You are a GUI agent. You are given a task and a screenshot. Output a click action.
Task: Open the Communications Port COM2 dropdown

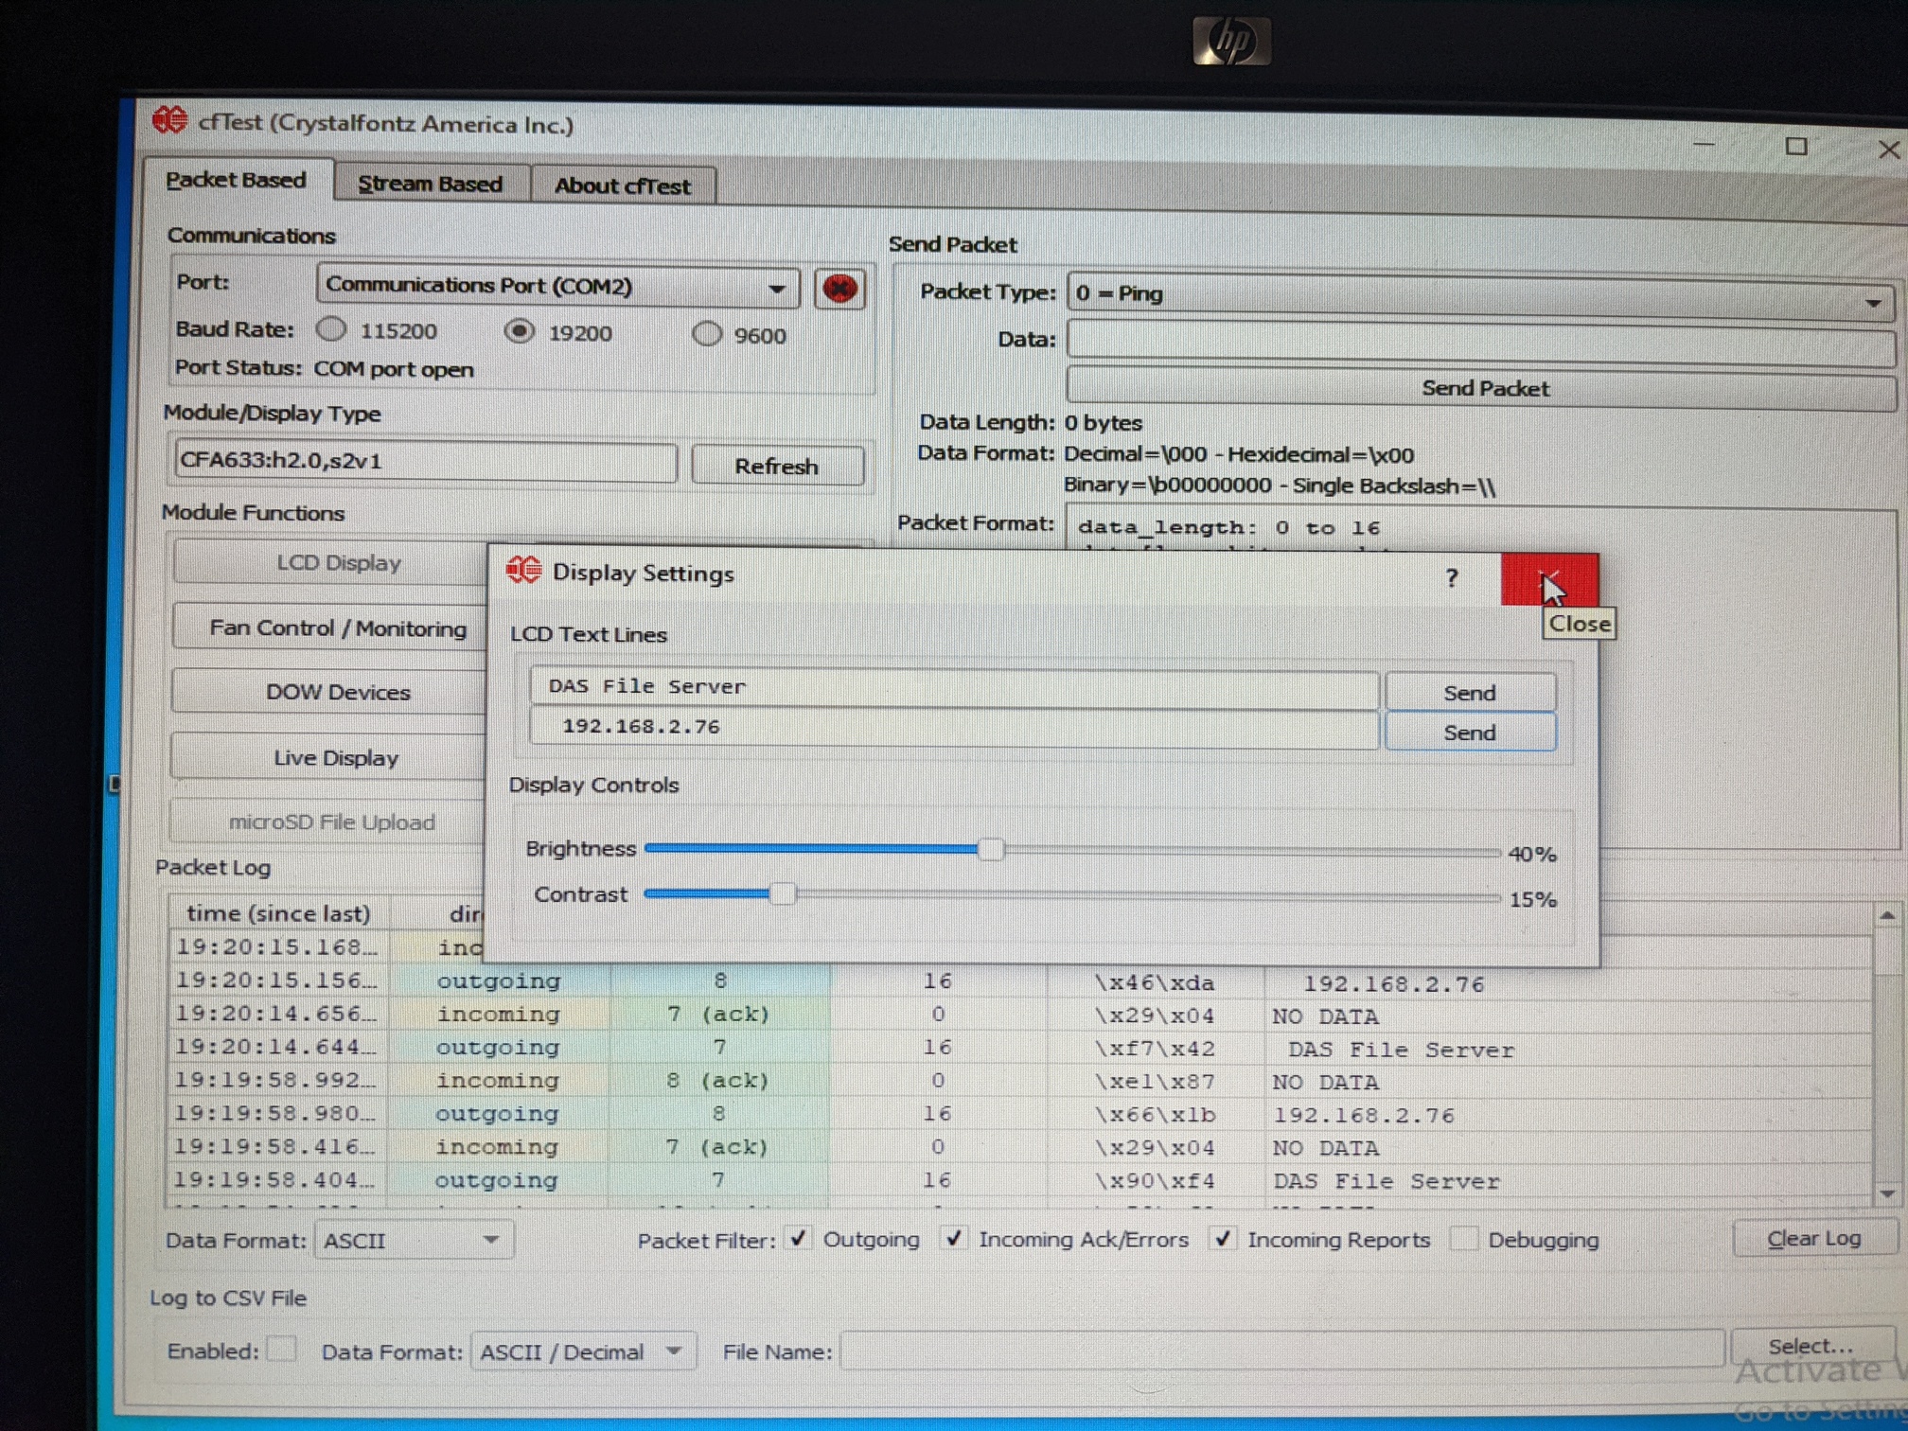tap(558, 286)
